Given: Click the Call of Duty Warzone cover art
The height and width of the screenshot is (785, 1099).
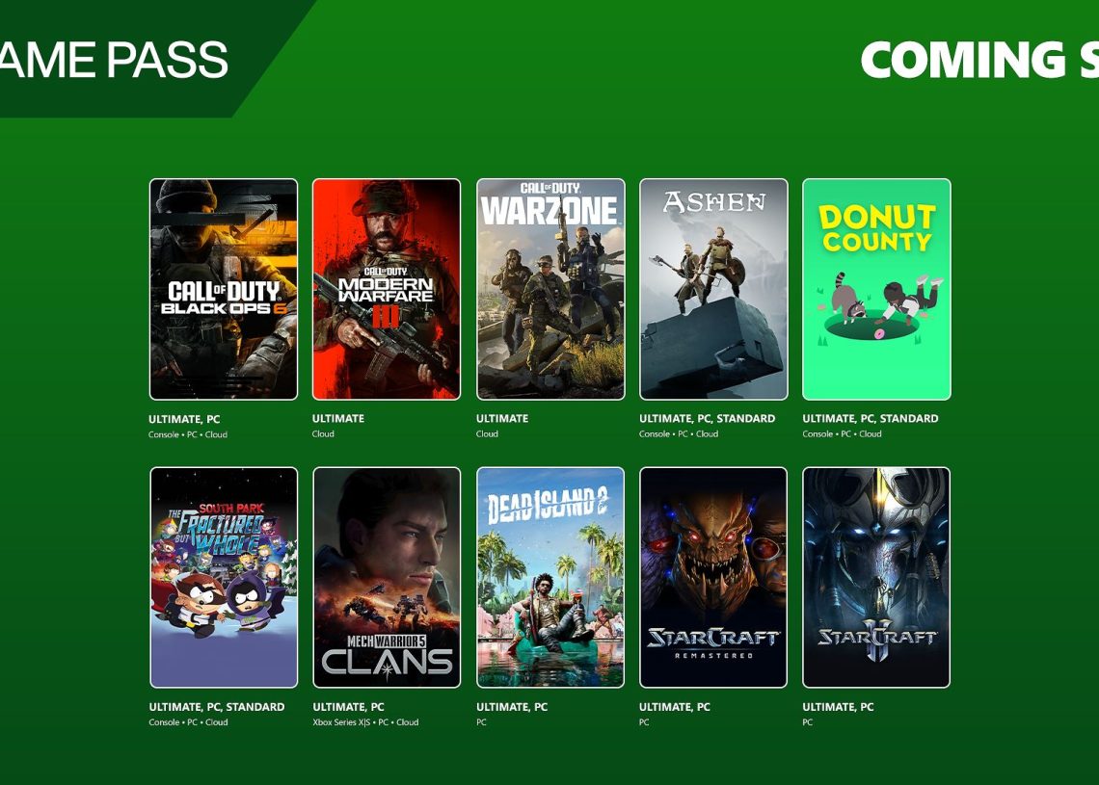Looking at the screenshot, I should pos(550,289).
